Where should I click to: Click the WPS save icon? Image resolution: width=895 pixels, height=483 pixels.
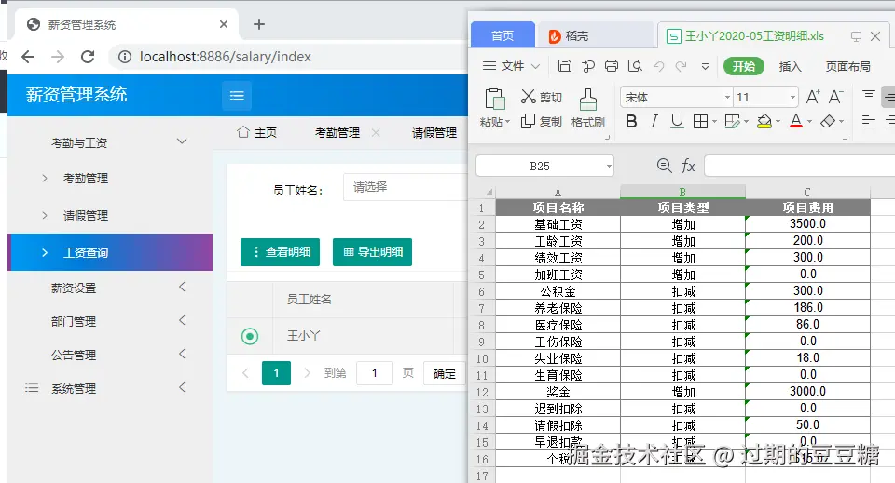tap(565, 66)
